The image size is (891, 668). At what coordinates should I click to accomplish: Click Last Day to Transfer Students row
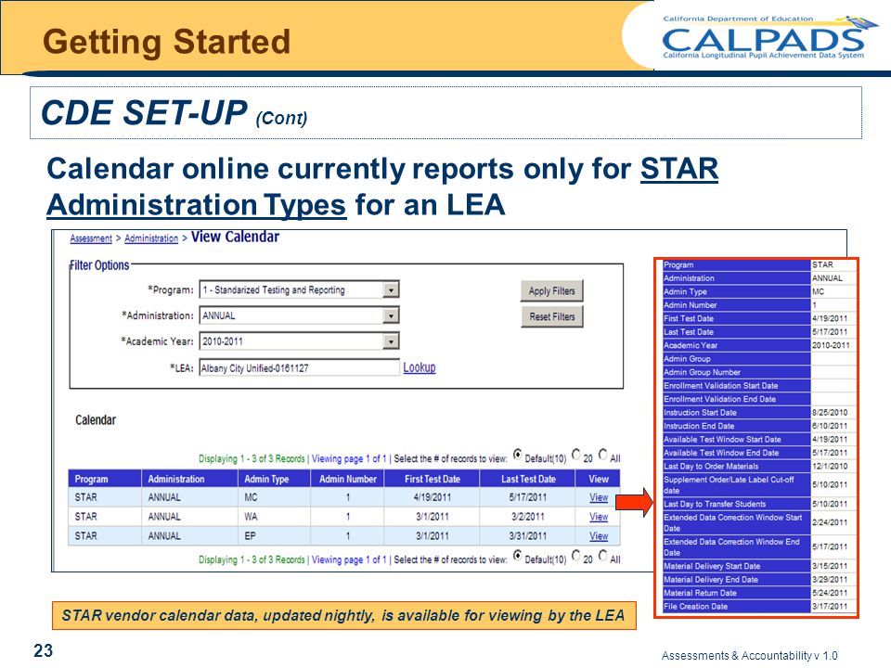click(x=759, y=504)
